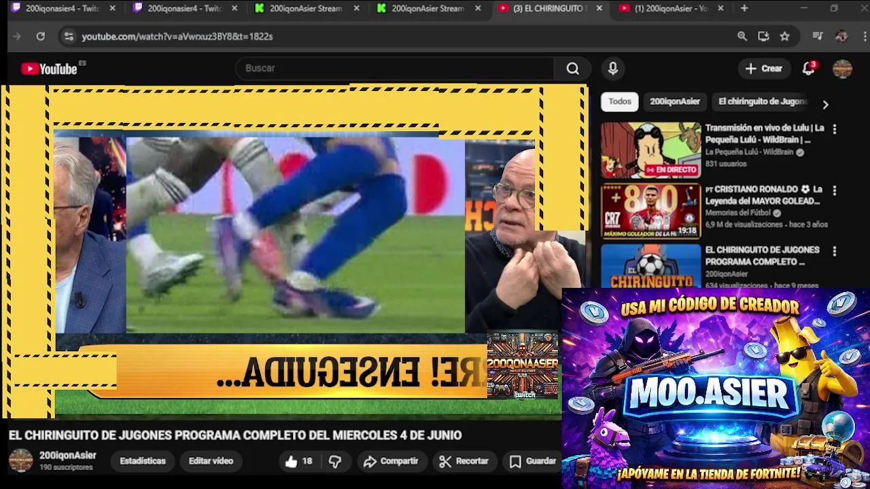Click the video title below the player
This screenshot has height=489, width=870.
tap(235, 435)
